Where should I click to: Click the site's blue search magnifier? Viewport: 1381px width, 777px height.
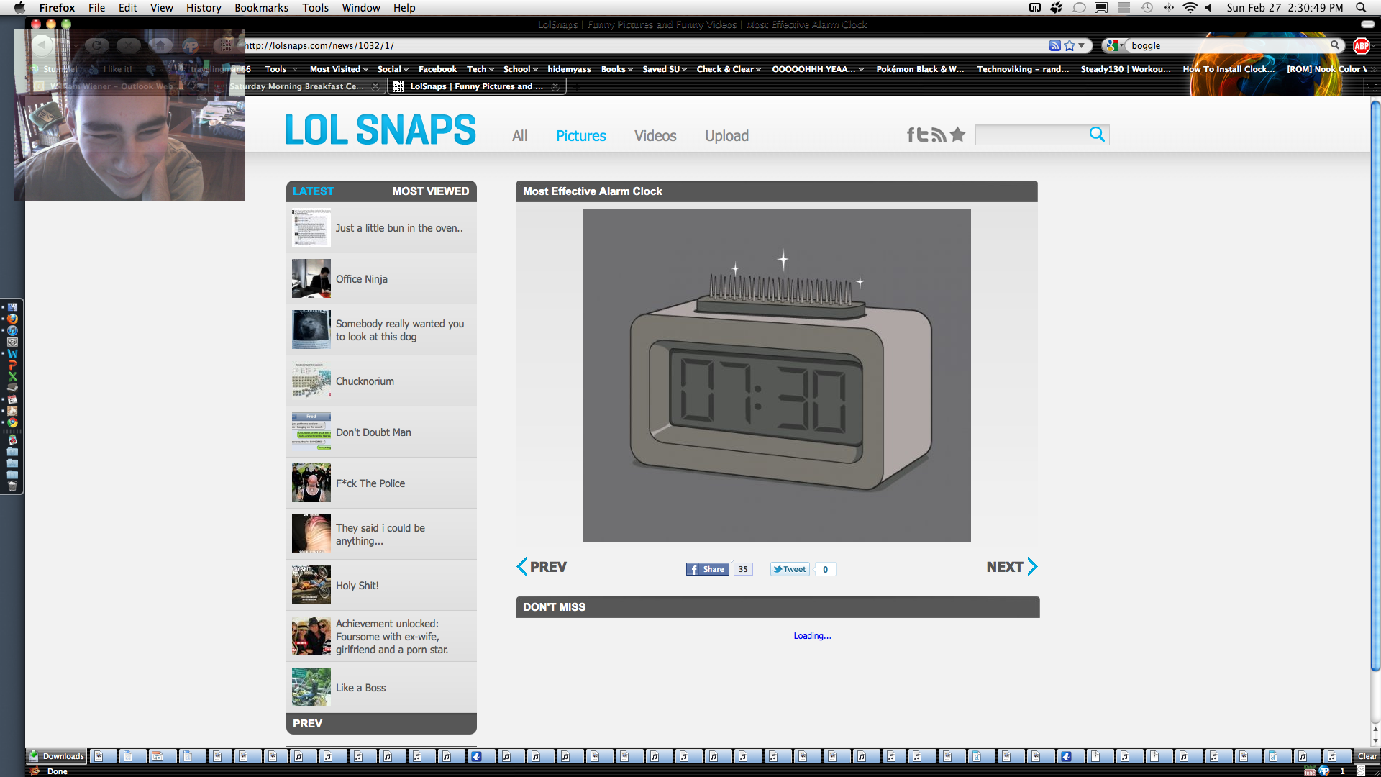pyautogui.click(x=1096, y=135)
